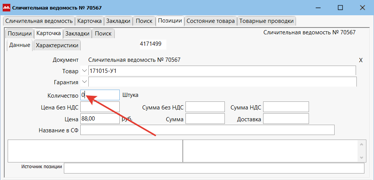Expand the Гарантия dropdown arrow

click(x=85, y=82)
